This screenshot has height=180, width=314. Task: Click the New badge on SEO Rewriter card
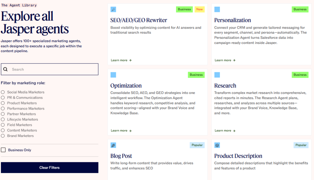pos(199,9)
